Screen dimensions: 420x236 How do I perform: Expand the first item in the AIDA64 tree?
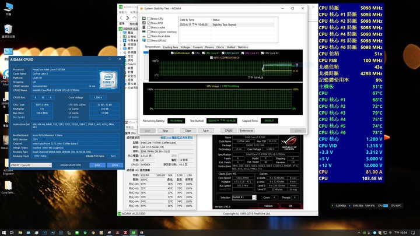point(121,33)
